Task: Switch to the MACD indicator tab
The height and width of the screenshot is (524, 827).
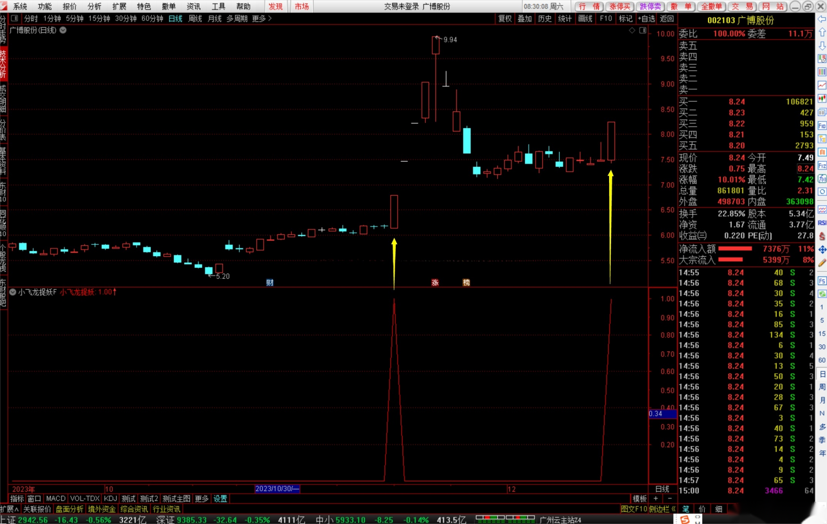Action: 55,498
